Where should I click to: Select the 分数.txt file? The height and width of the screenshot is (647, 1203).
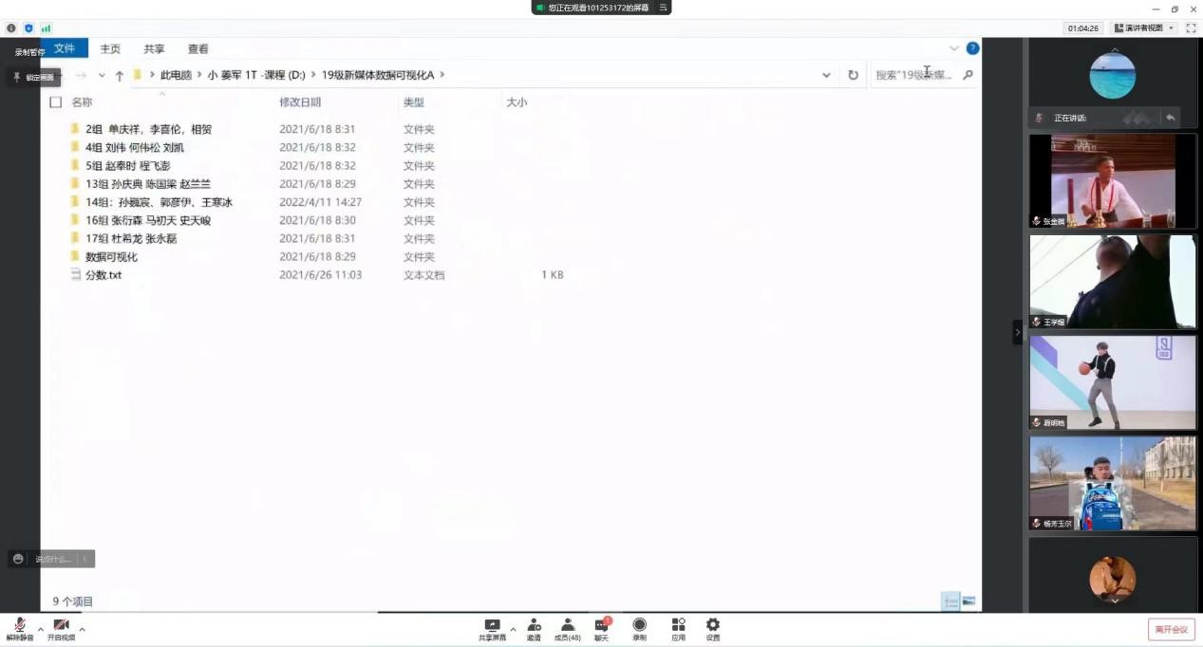click(103, 275)
